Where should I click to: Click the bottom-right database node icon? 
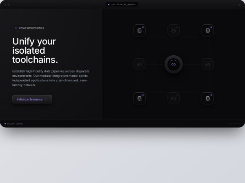(x=208, y=98)
